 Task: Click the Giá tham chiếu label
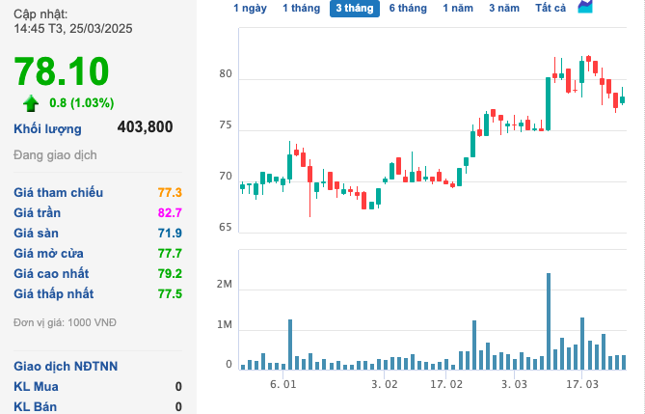click(58, 192)
